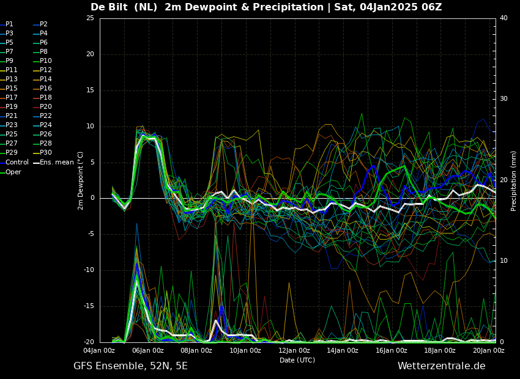Click the Precipitation (mm) axis title

click(x=514, y=180)
